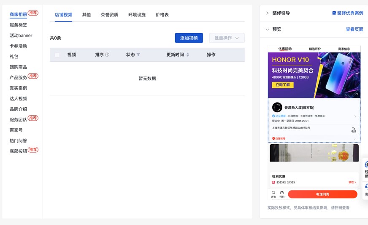Click the help icon next to 排序

coord(107,55)
